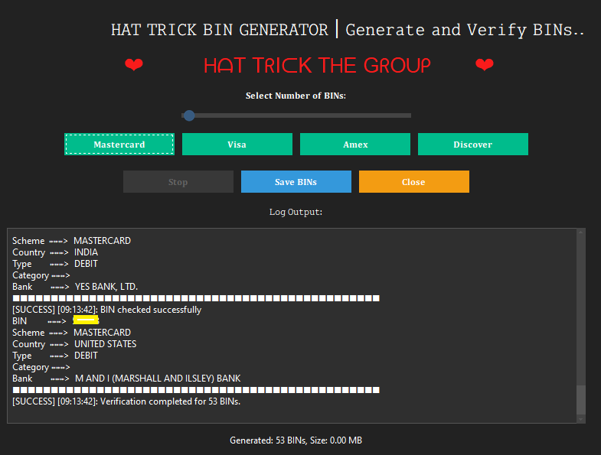Click the left red heart icon
Viewport: 601px width, 455px height.
pos(134,64)
